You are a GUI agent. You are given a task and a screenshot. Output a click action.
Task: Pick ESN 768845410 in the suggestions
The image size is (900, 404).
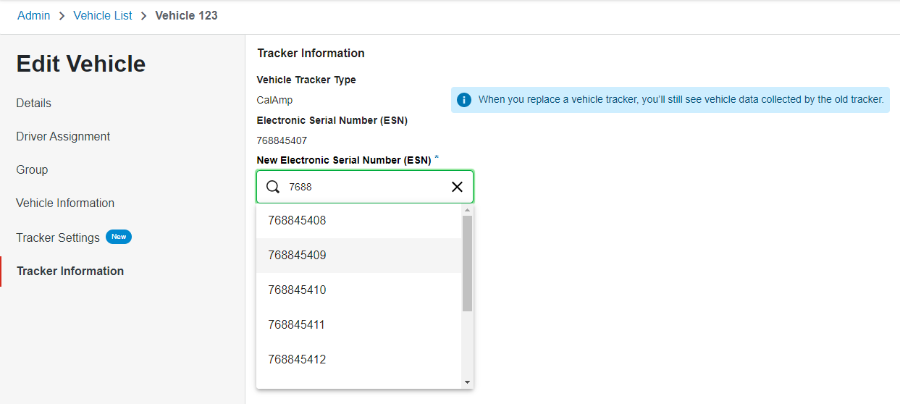coord(297,290)
